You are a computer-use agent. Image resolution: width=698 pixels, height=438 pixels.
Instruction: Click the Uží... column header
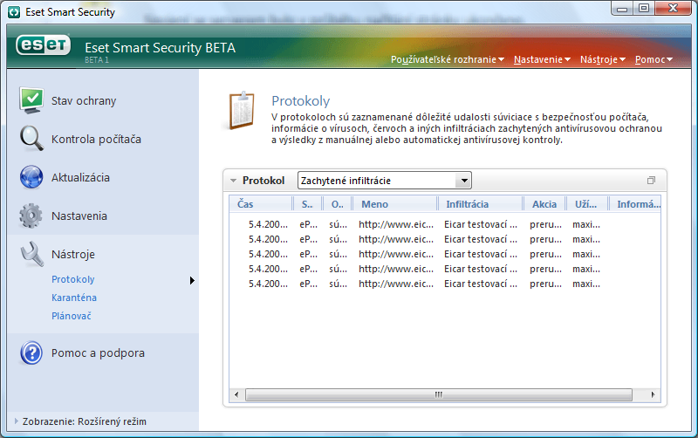pyautogui.click(x=586, y=204)
